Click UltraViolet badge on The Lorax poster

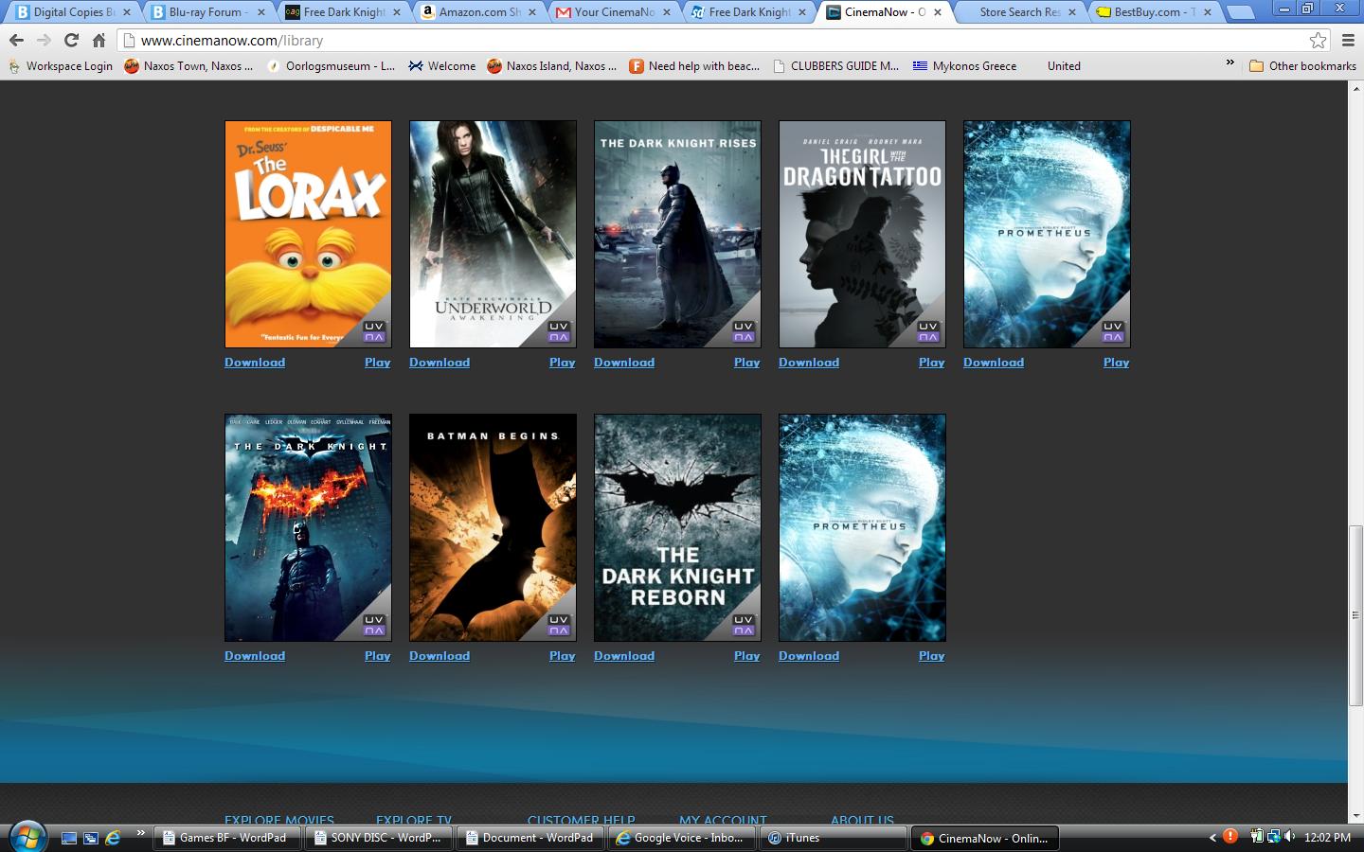[374, 331]
